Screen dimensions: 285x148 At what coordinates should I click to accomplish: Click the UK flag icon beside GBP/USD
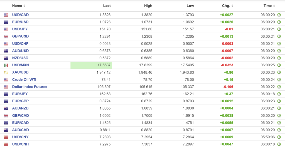click(x=6, y=37)
